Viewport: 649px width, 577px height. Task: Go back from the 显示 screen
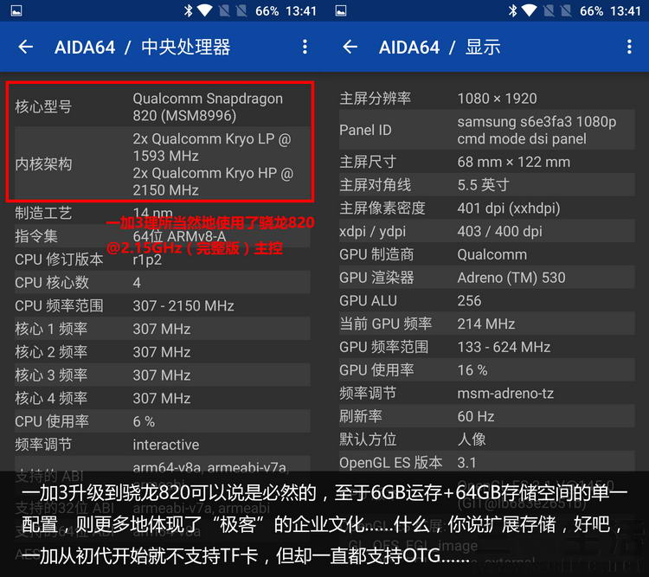(350, 47)
